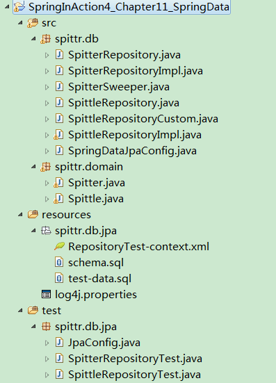Screen dimensions: 276x383
Task: Click the log4j.properties file icon
Action: [x=46, y=295]
